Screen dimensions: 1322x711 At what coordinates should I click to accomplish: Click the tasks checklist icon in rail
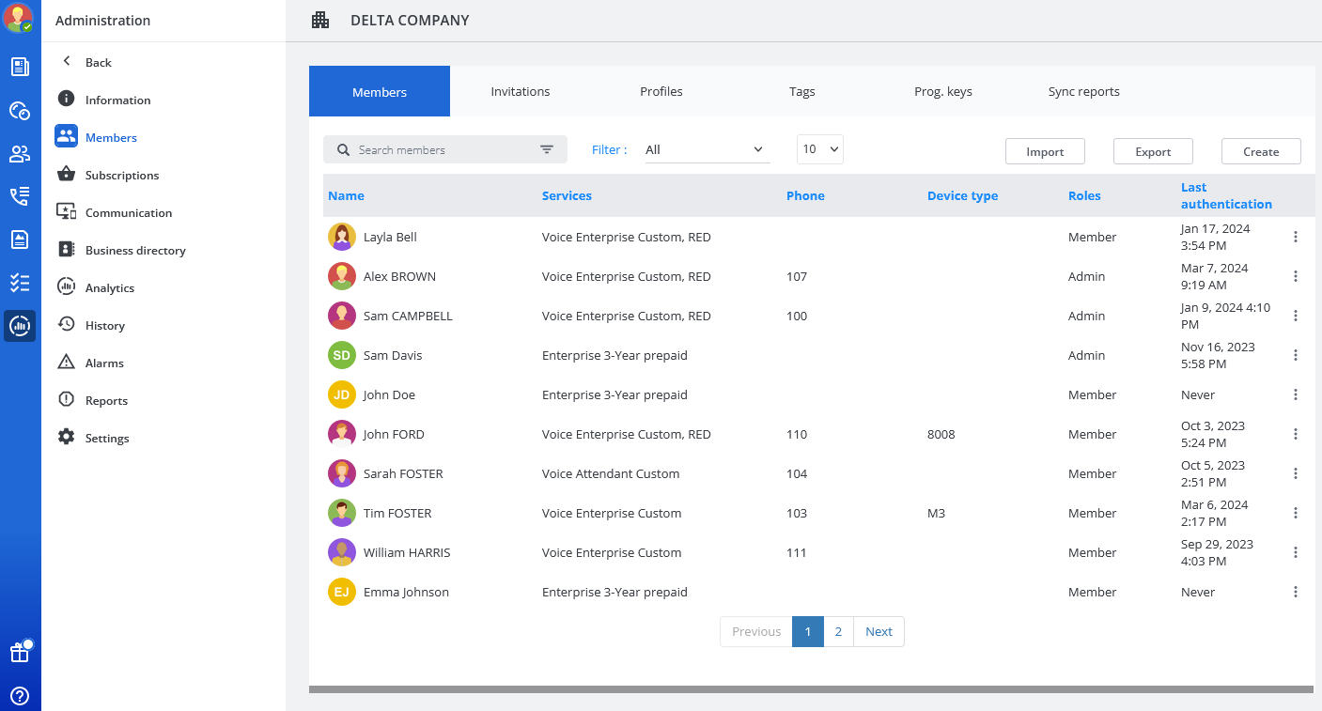pos(20,283)
